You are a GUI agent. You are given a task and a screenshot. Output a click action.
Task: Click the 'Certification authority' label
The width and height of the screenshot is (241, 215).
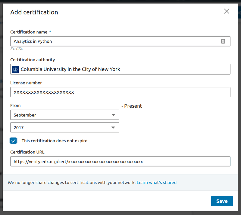33,60
